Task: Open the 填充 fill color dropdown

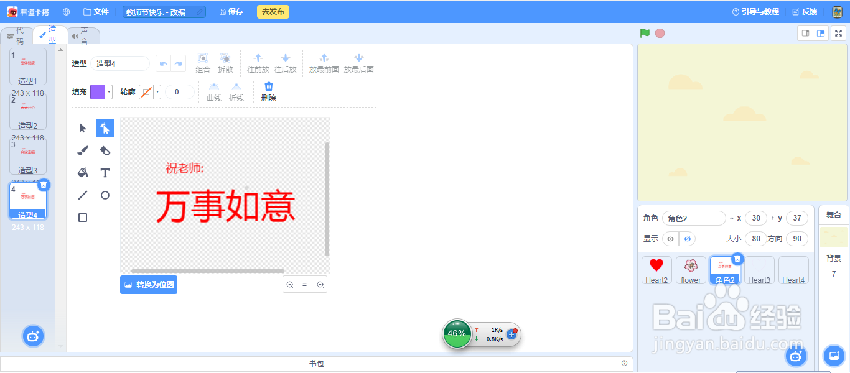Action: (109, 90)
